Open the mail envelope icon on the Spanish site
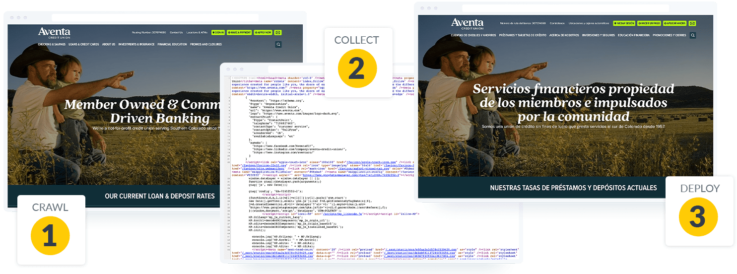The image size is (737, 274). coord(692,23)
